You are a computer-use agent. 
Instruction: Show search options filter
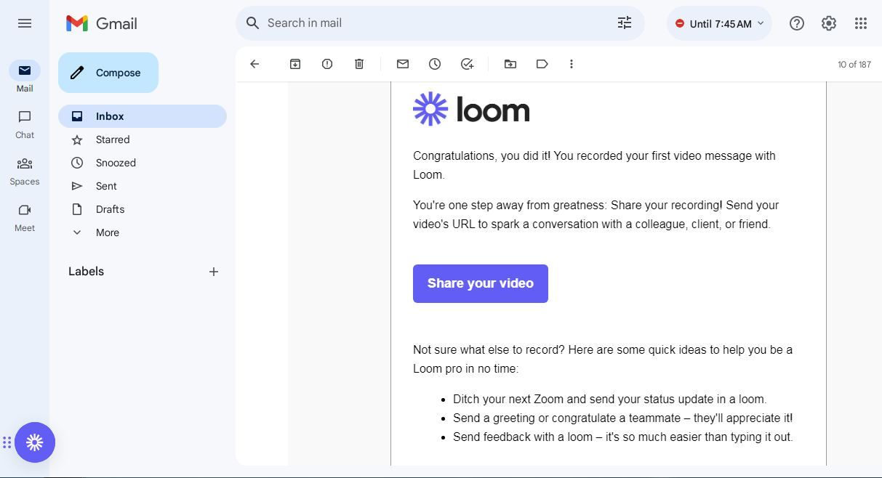[x=625, y=23]
